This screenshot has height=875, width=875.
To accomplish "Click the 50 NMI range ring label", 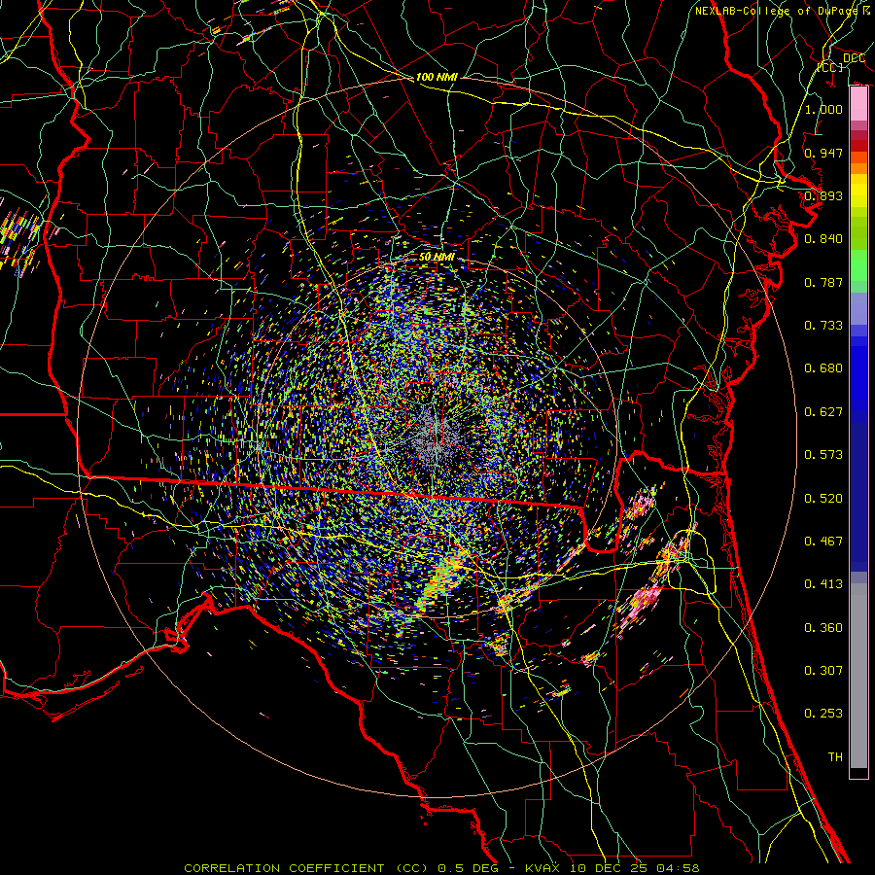I will click(437, 257).
